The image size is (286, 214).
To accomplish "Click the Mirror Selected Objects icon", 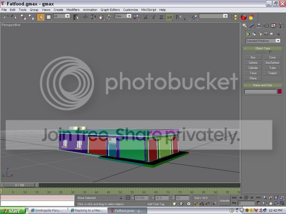I will pos(178,17).
